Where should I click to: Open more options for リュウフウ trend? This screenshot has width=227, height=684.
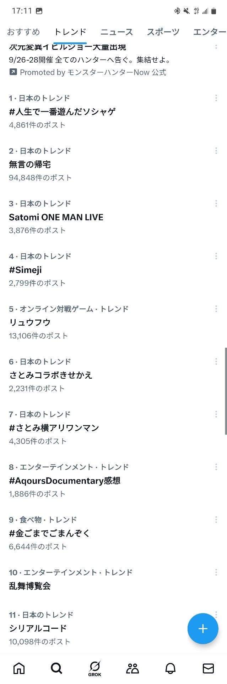pyautogui.click(x=216, y=309)
